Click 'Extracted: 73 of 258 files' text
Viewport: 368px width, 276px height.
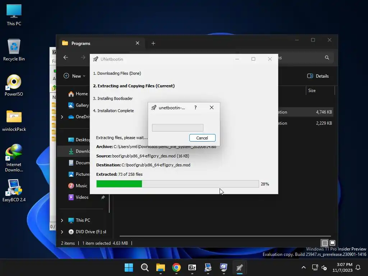[119, 174]
